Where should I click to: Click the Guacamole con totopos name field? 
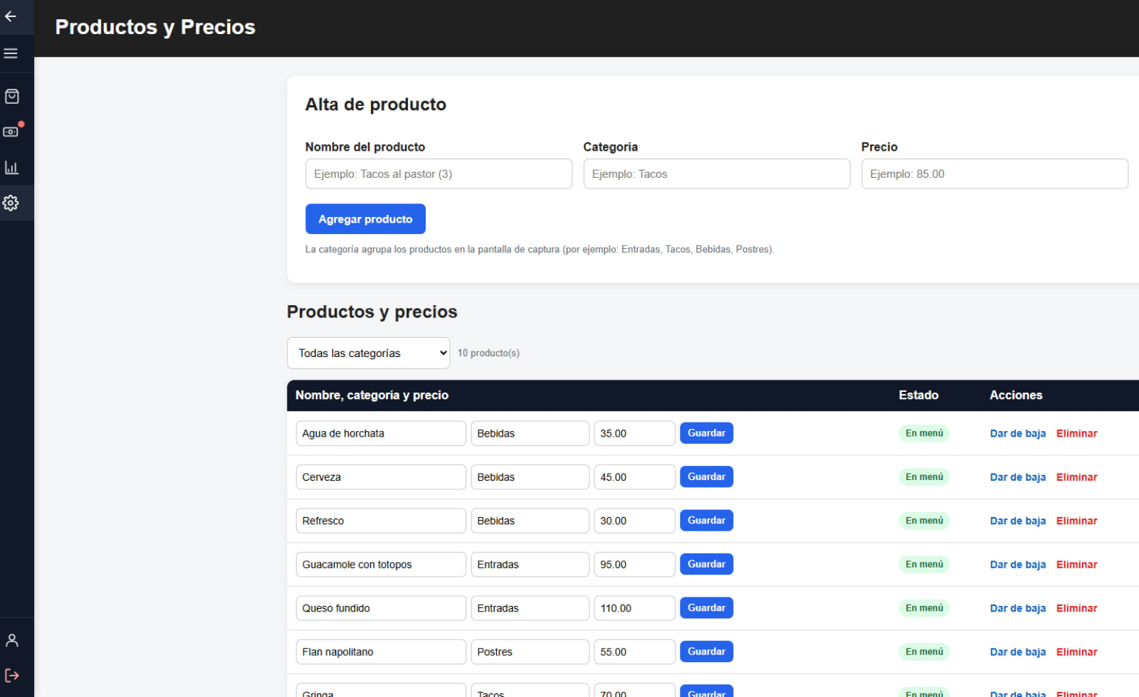click(381, 565)
